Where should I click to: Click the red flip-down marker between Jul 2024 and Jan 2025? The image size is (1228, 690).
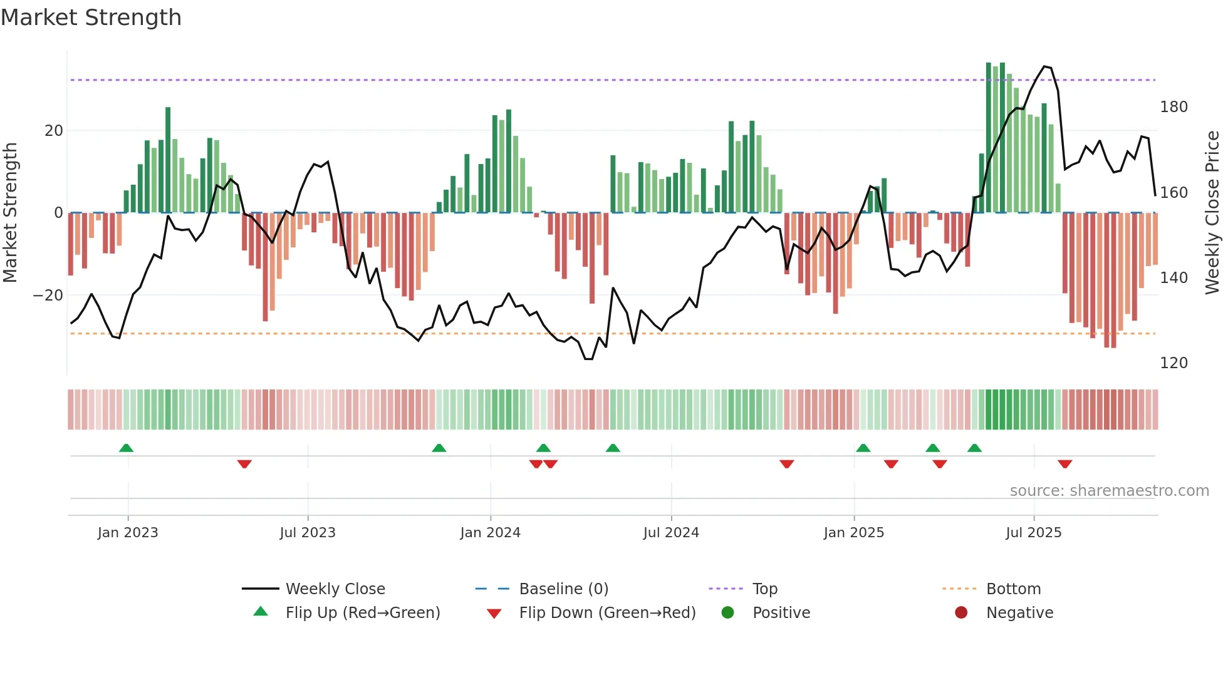(787, 464)
